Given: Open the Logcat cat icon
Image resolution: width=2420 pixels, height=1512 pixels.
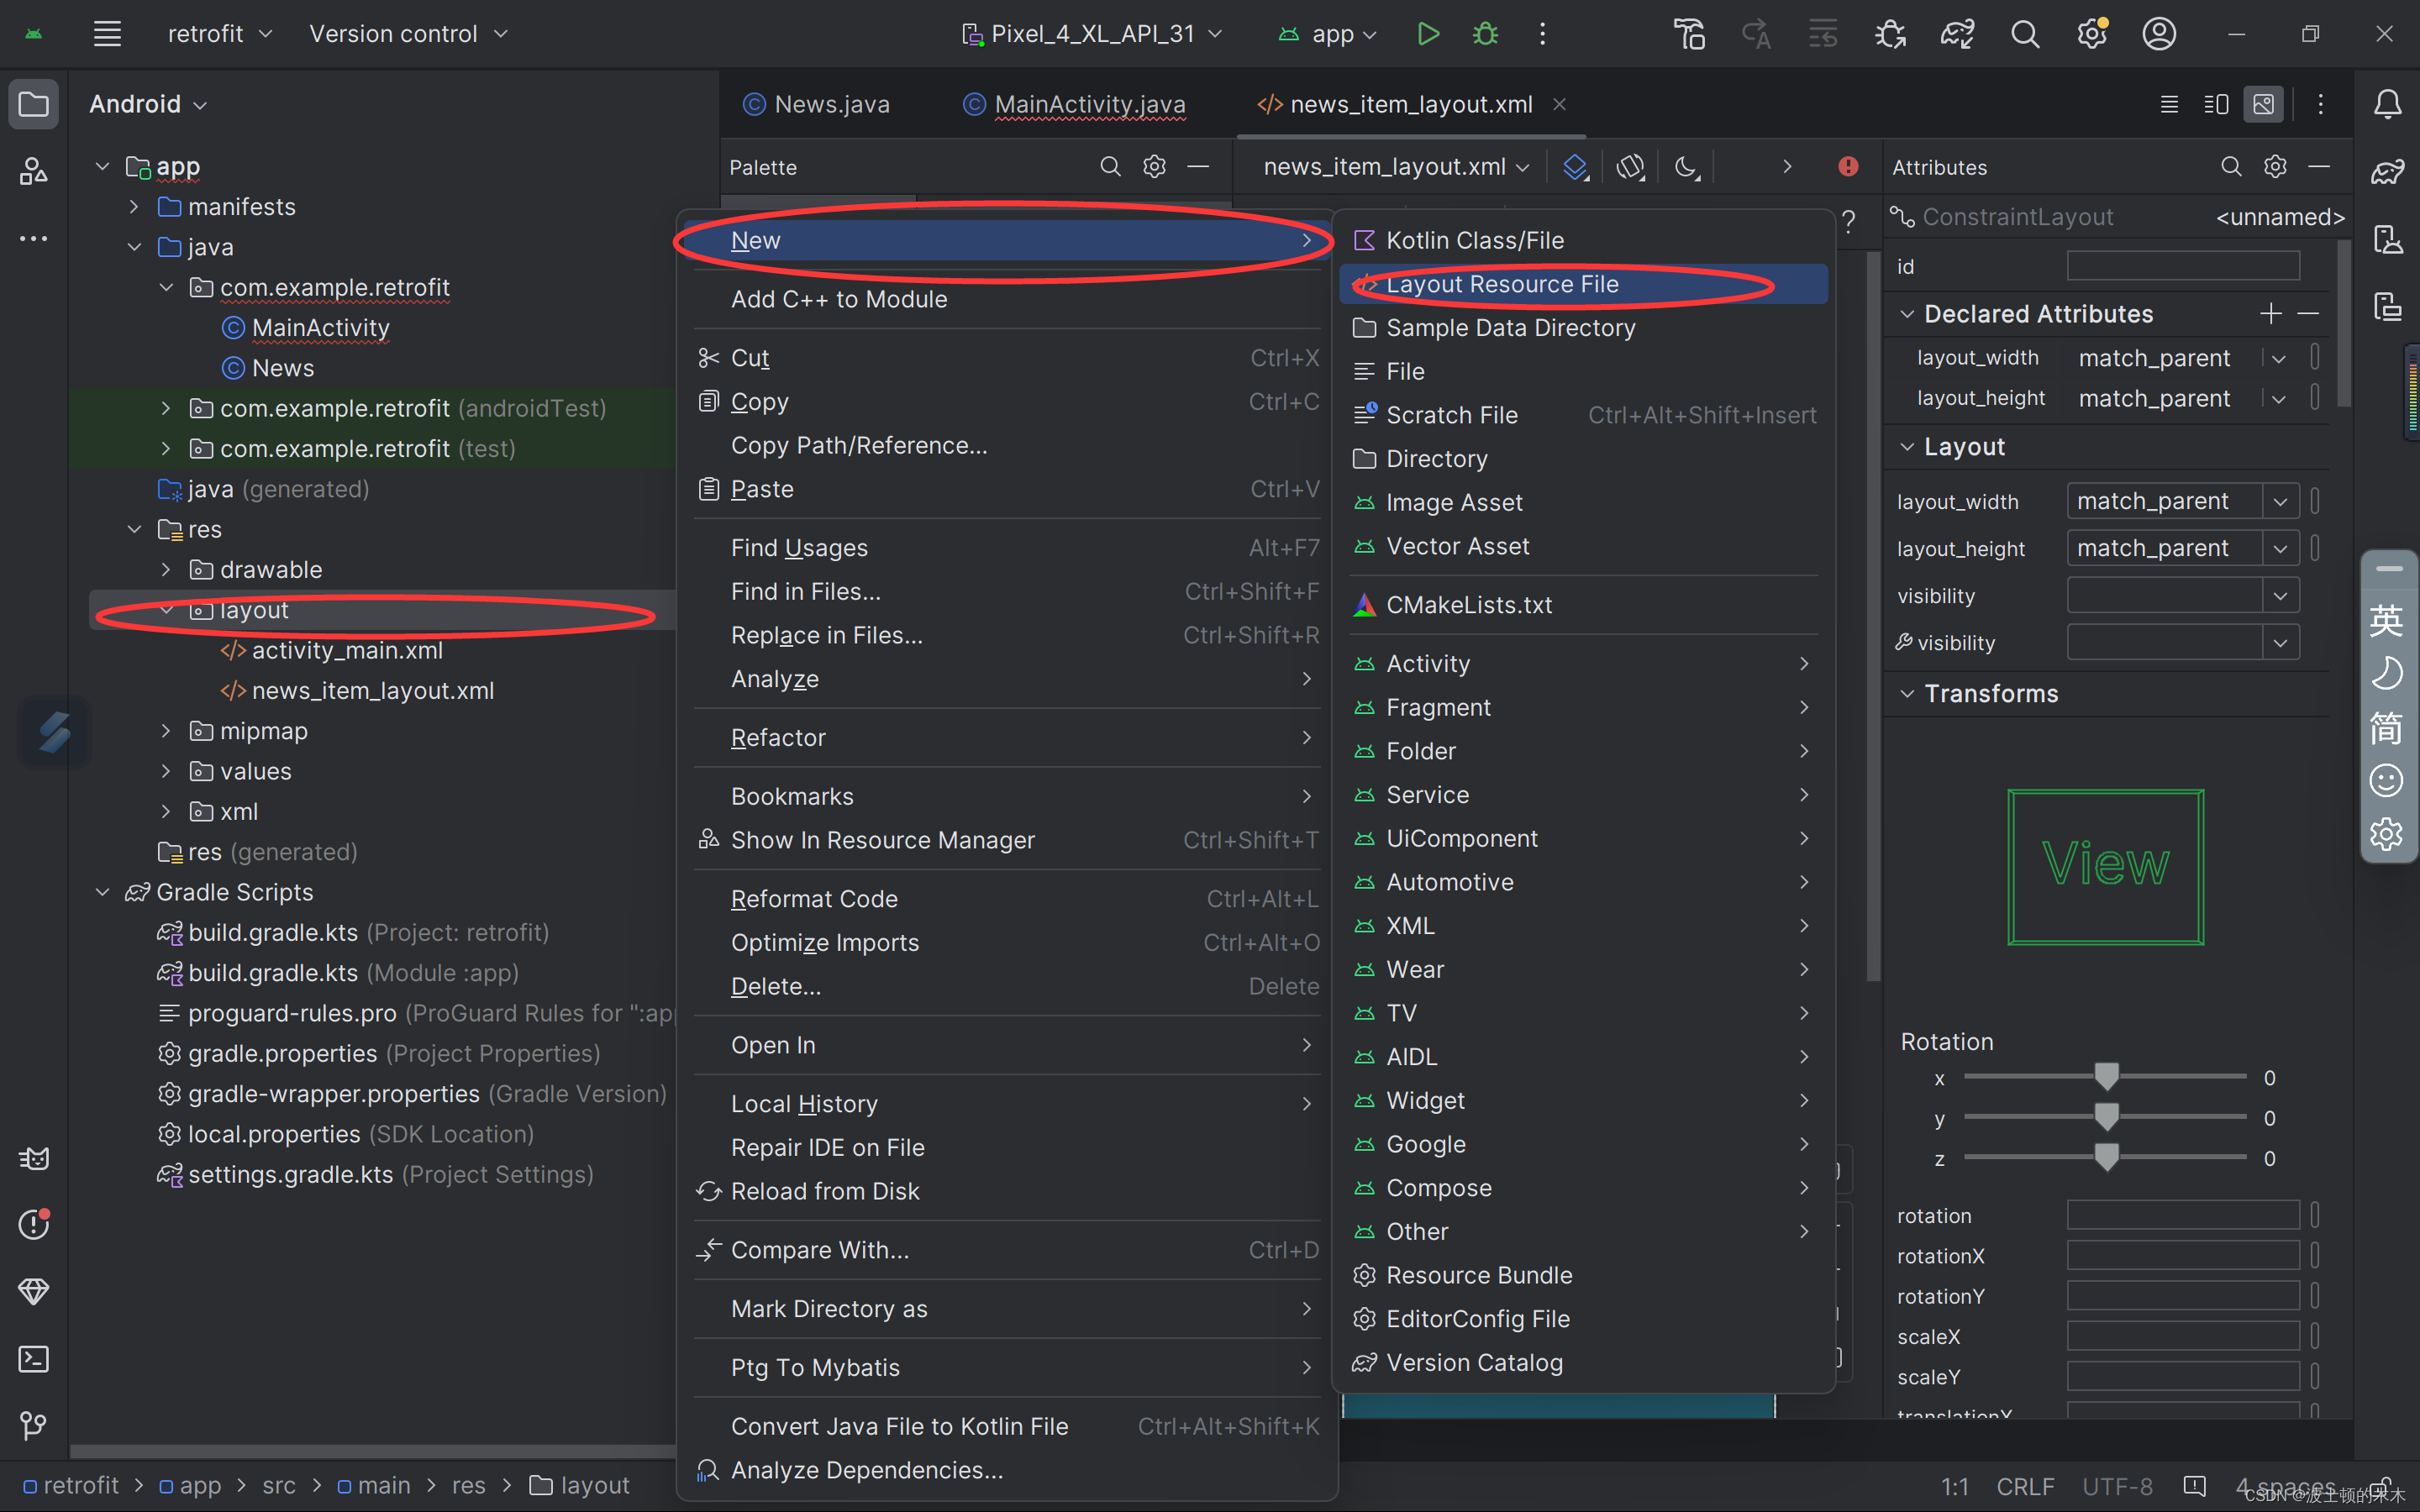Looking at the screenshot, I should point(33,1158).
